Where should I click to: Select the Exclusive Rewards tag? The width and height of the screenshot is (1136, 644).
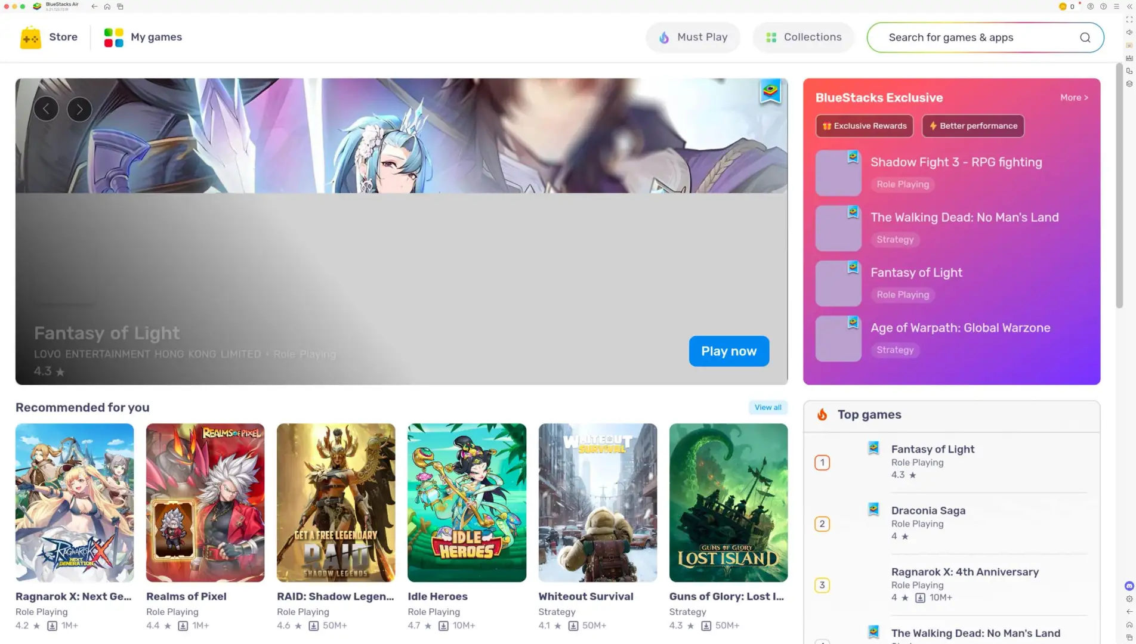click(x=865, y=126)
